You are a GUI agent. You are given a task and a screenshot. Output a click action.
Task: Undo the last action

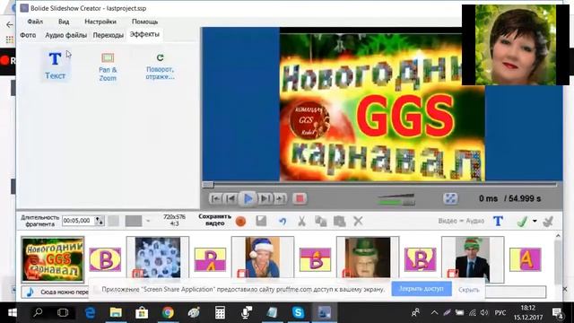point(282,221)
